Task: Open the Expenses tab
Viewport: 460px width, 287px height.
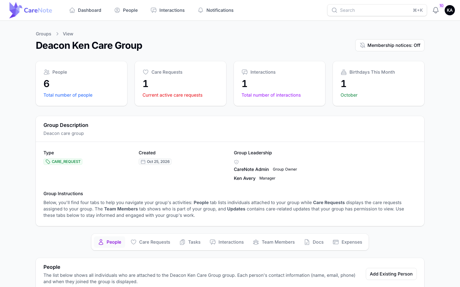Action: click(348, 242)
